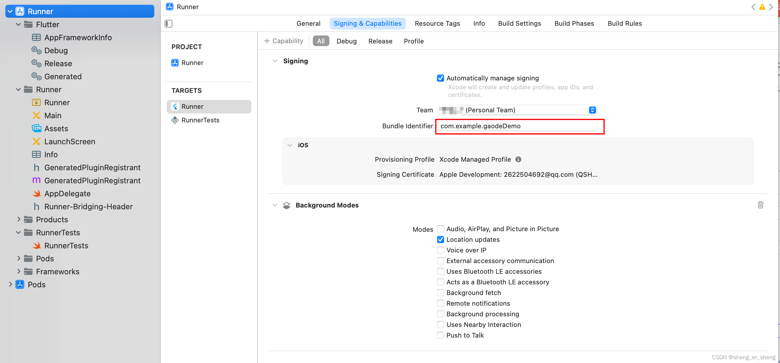Image resolution: width=780 pixels, height=363 pixels.
Task: Click the Bundle Identifier text field
Action: click(x=517, y=126)
